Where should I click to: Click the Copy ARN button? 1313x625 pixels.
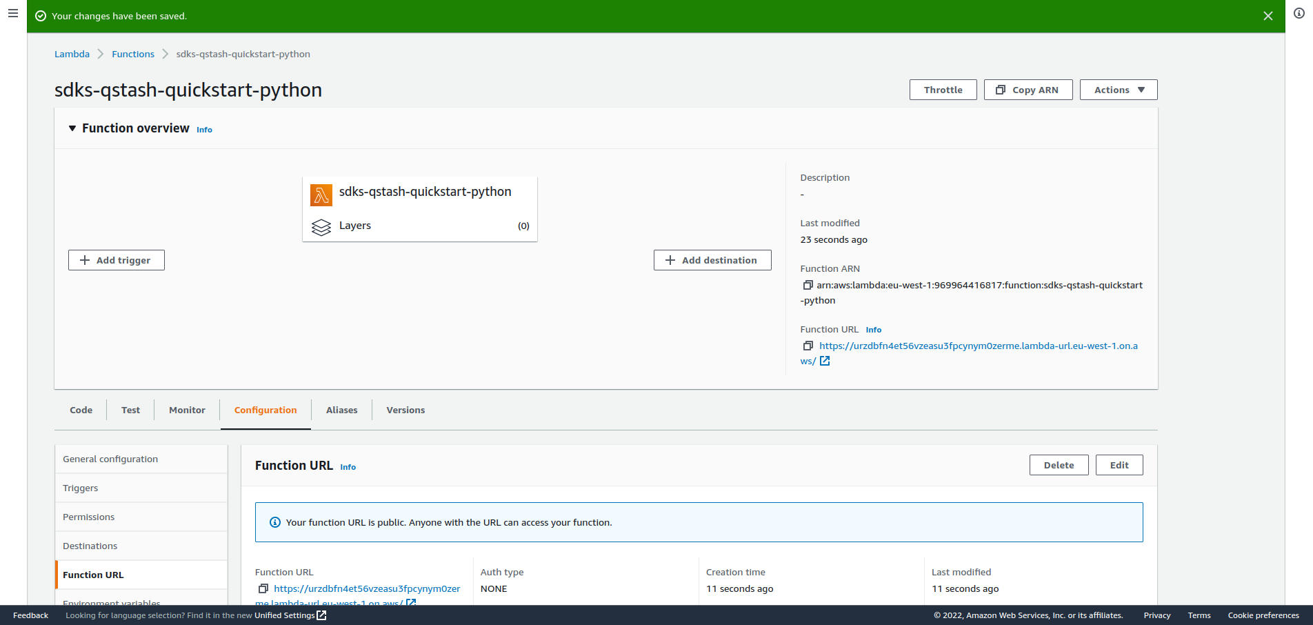1028,90
